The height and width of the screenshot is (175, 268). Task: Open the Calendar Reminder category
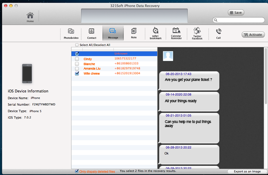176,33
